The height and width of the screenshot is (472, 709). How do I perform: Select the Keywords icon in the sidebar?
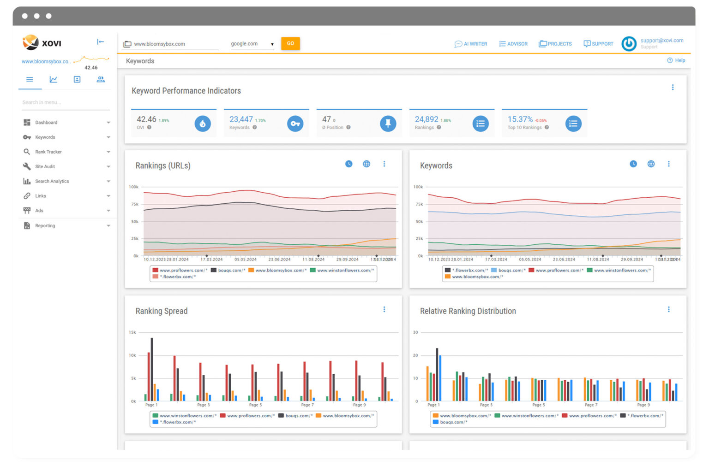click(x=28, y=137)
